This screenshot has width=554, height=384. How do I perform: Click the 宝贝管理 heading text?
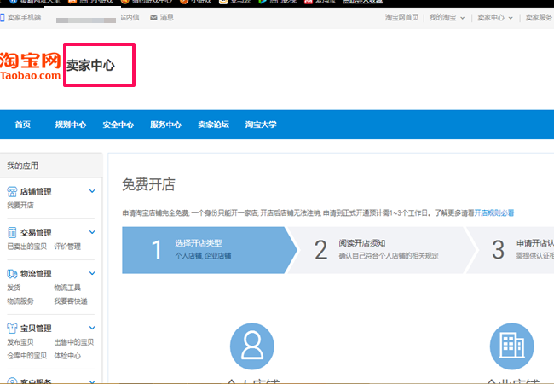[36, 329]
